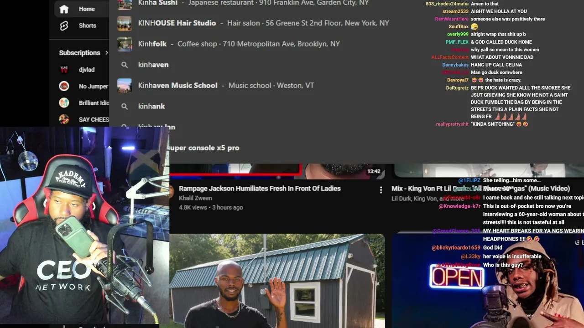Choose the Kinhaven Music School suggestion
584x328 pixels.
[226, 85]
